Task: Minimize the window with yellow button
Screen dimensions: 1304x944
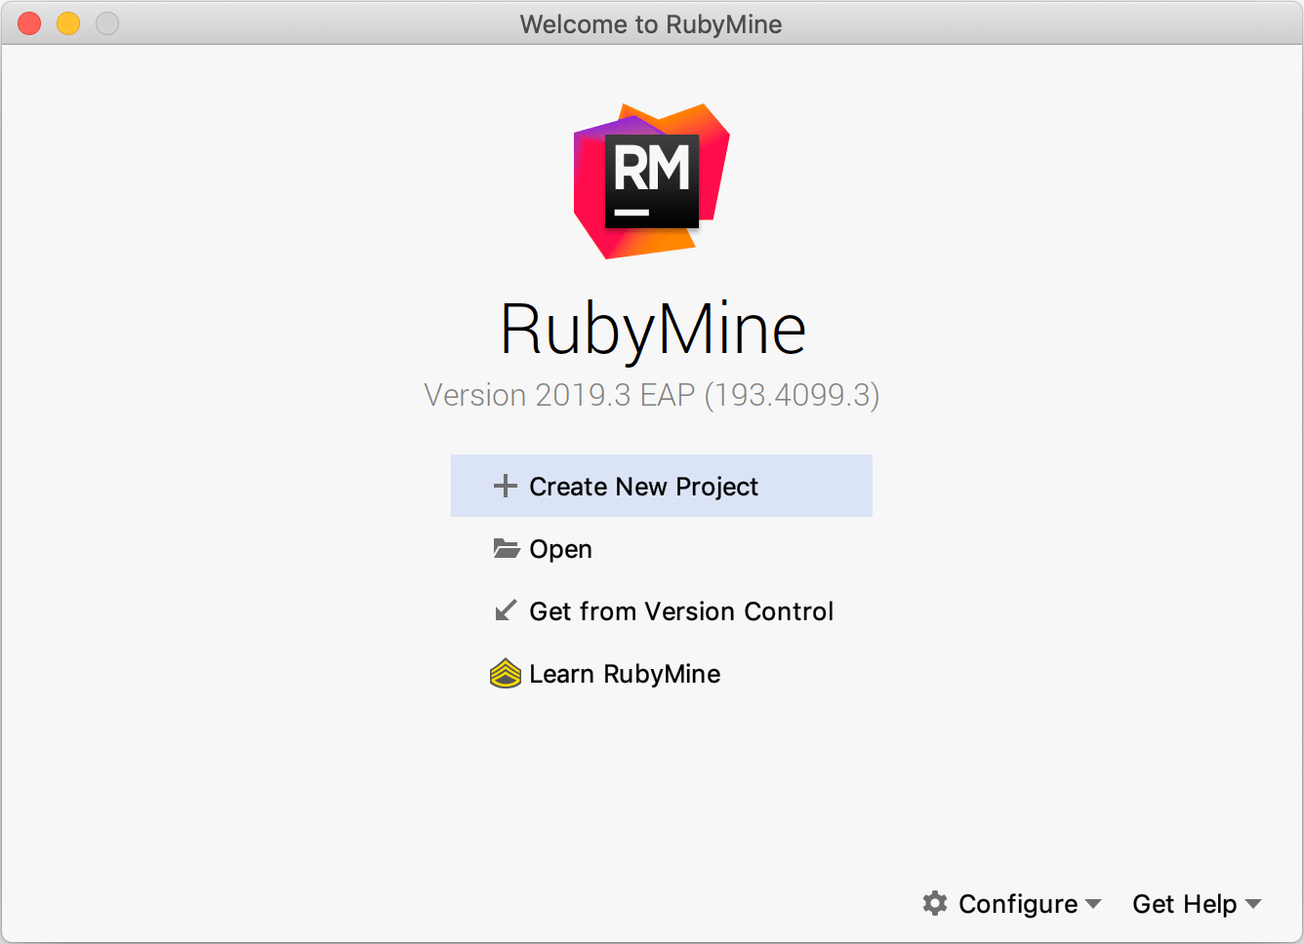Action: [x=68, y=23]
